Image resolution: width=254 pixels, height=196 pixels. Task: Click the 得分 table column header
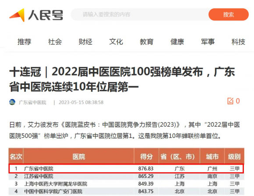pos(146,157)
